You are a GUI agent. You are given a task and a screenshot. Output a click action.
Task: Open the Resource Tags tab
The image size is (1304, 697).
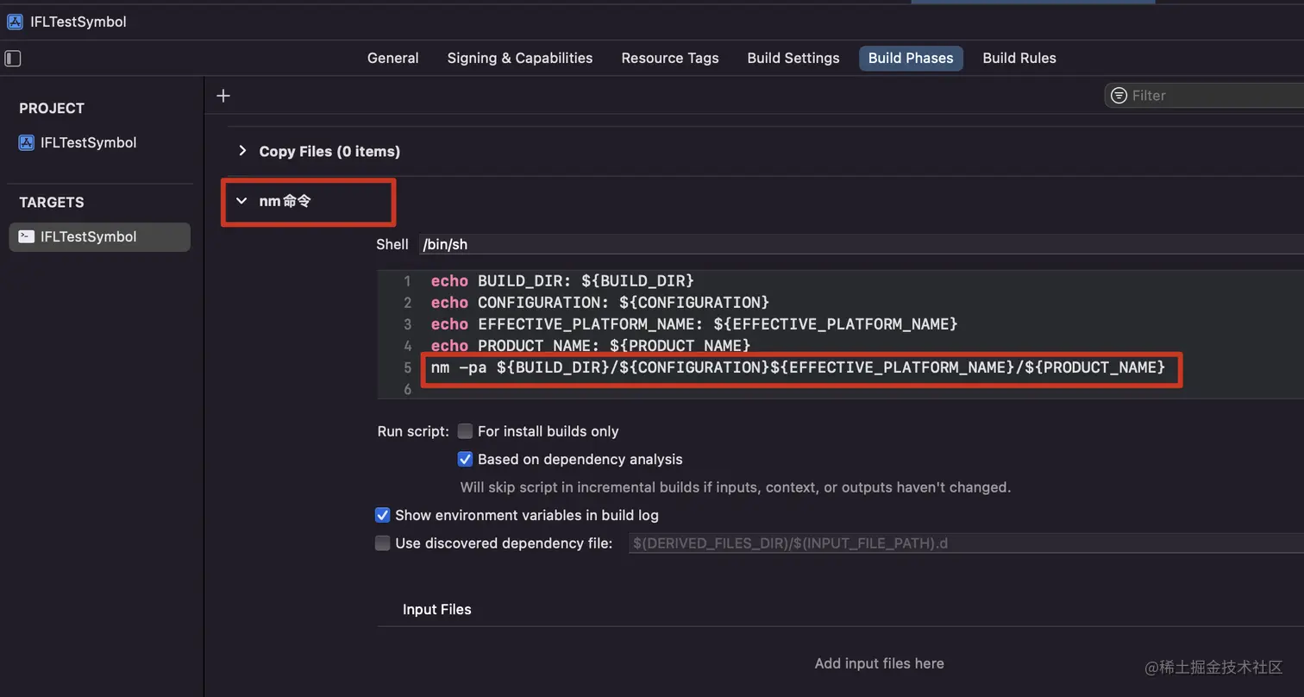click(x=670, y=58)
